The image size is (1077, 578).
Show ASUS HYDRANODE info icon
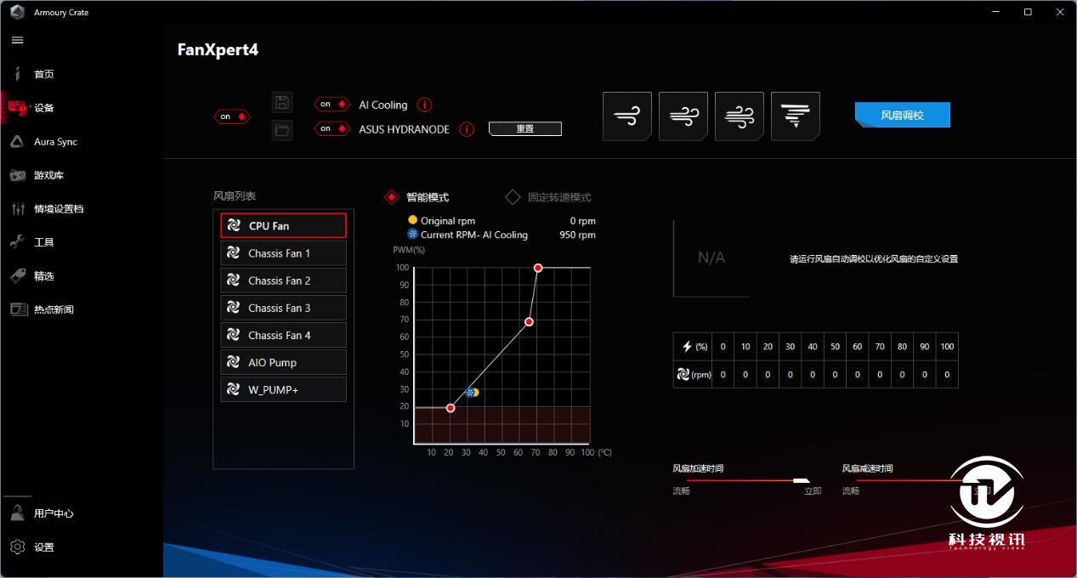click(x=467, y=129)
